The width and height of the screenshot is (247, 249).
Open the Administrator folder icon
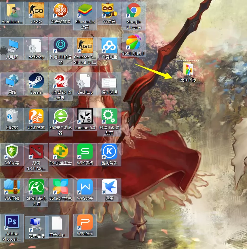(12, 13)
